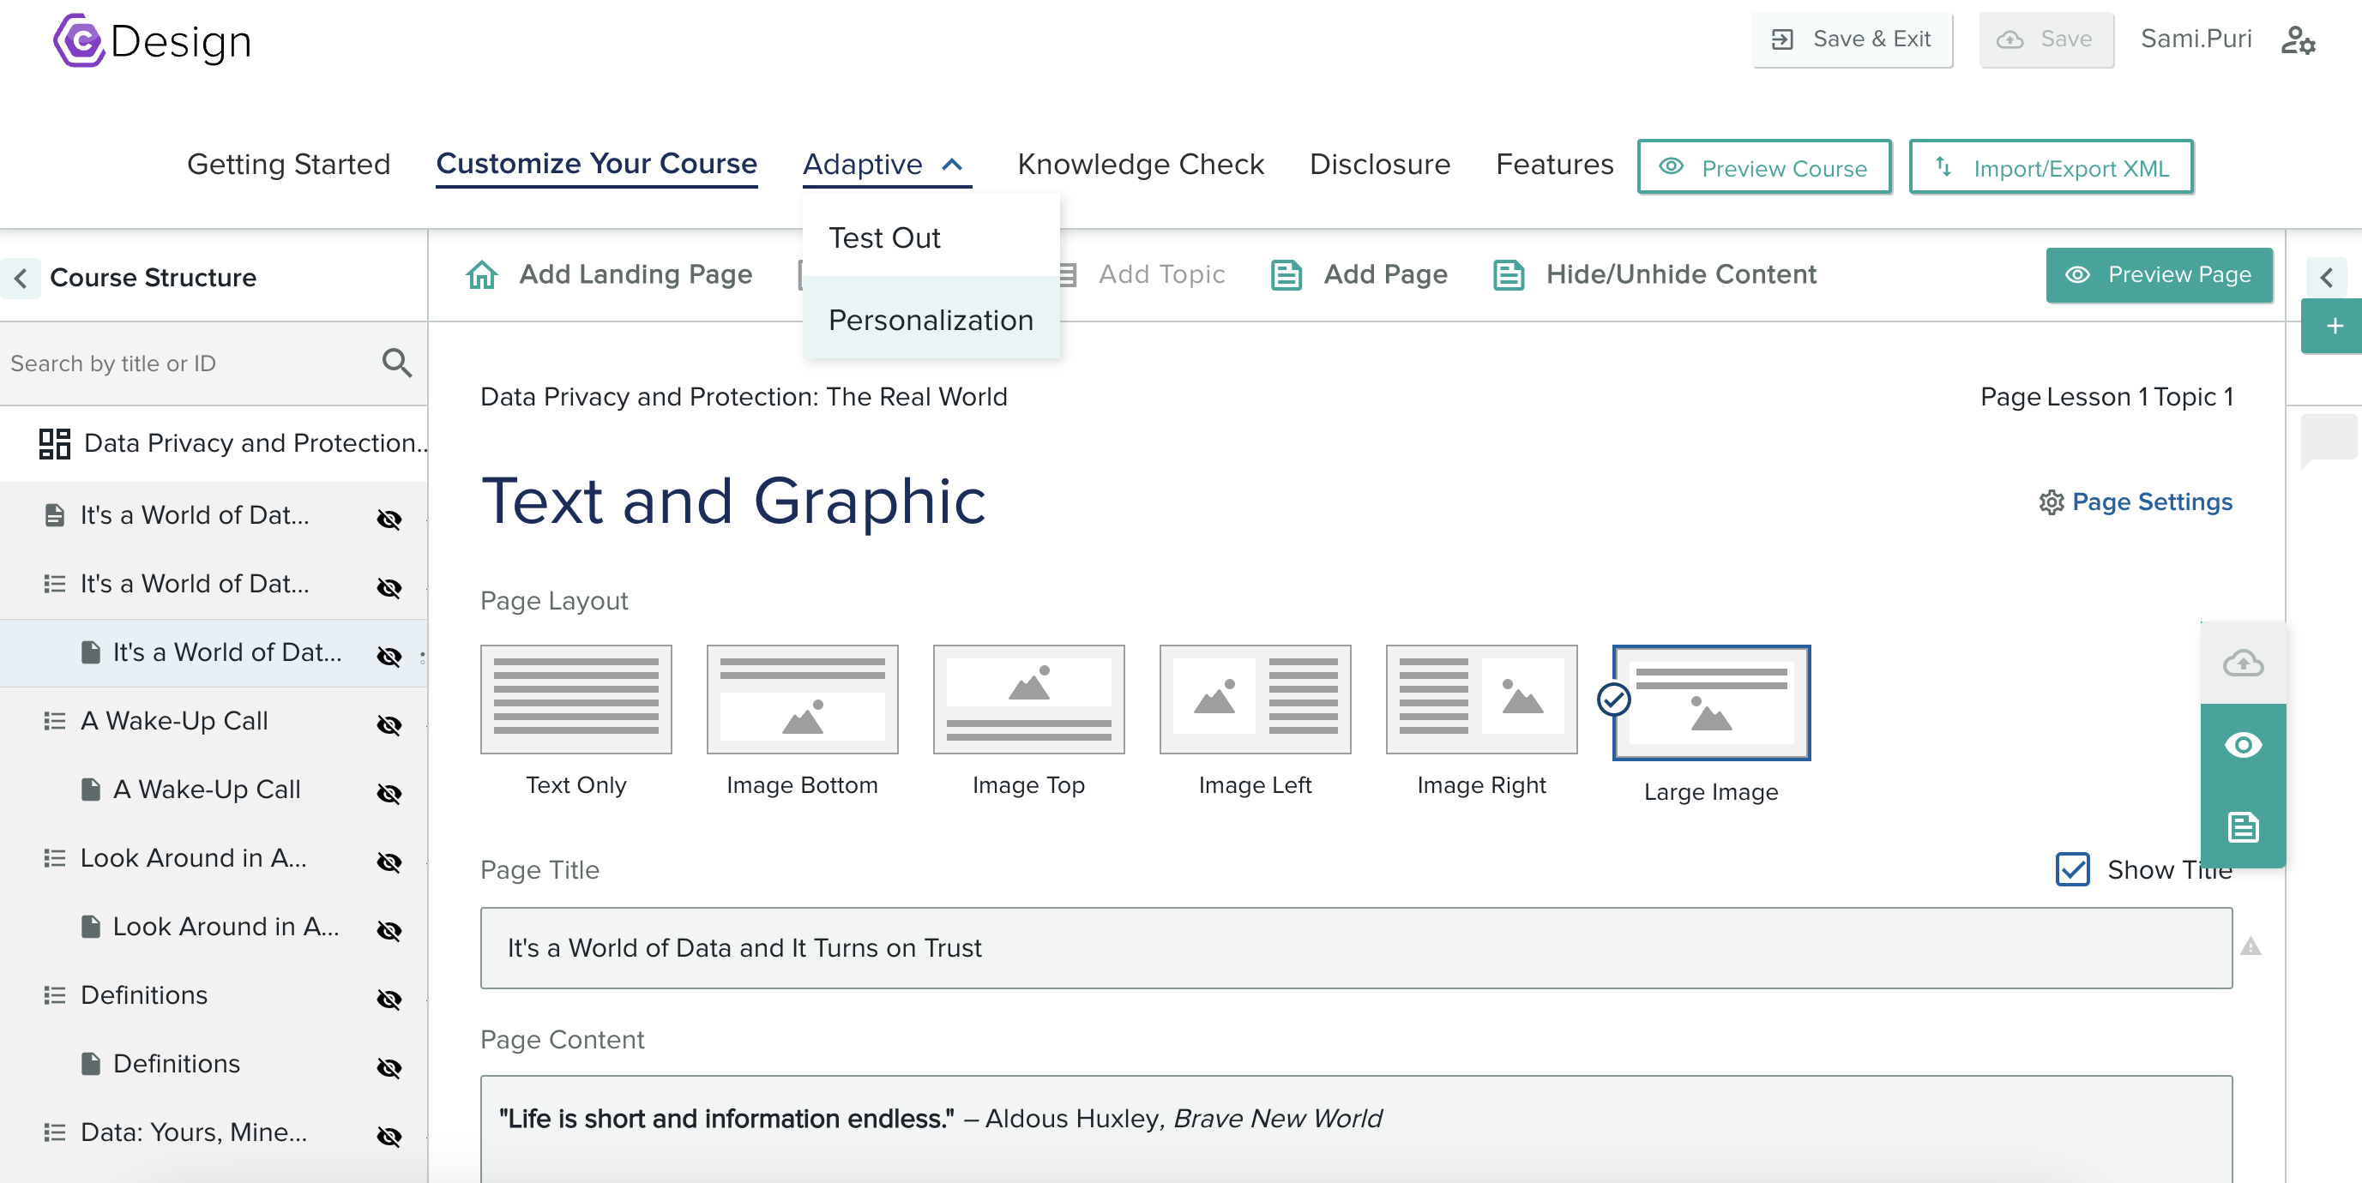This screenshot has height=1183, width=2362.
Task: Select the Image Left page layout thumbnail
Action: [1255, 700]
